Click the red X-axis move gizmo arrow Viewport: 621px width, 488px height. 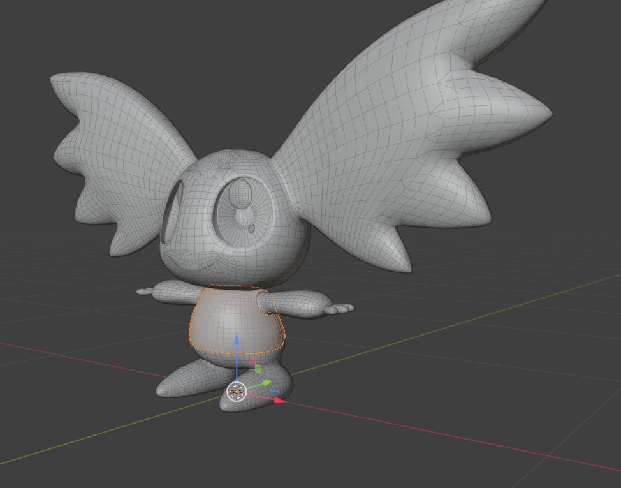click(279, 400)
